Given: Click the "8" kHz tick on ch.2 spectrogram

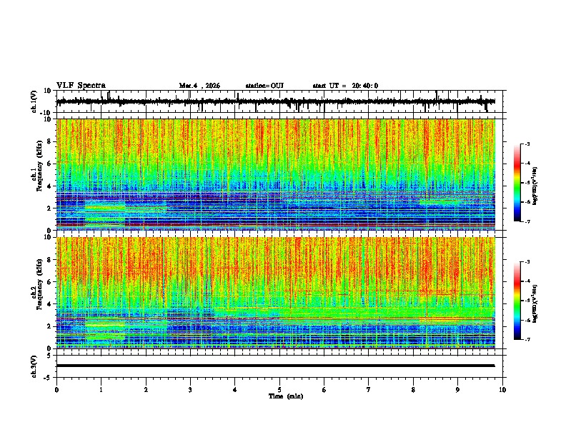Looking at the screenshot, I should pos(49,260).
